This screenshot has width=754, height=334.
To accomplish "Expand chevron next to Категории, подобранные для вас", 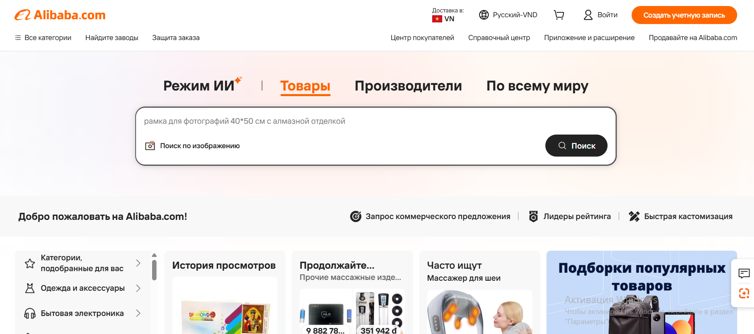I will [138, 263].
